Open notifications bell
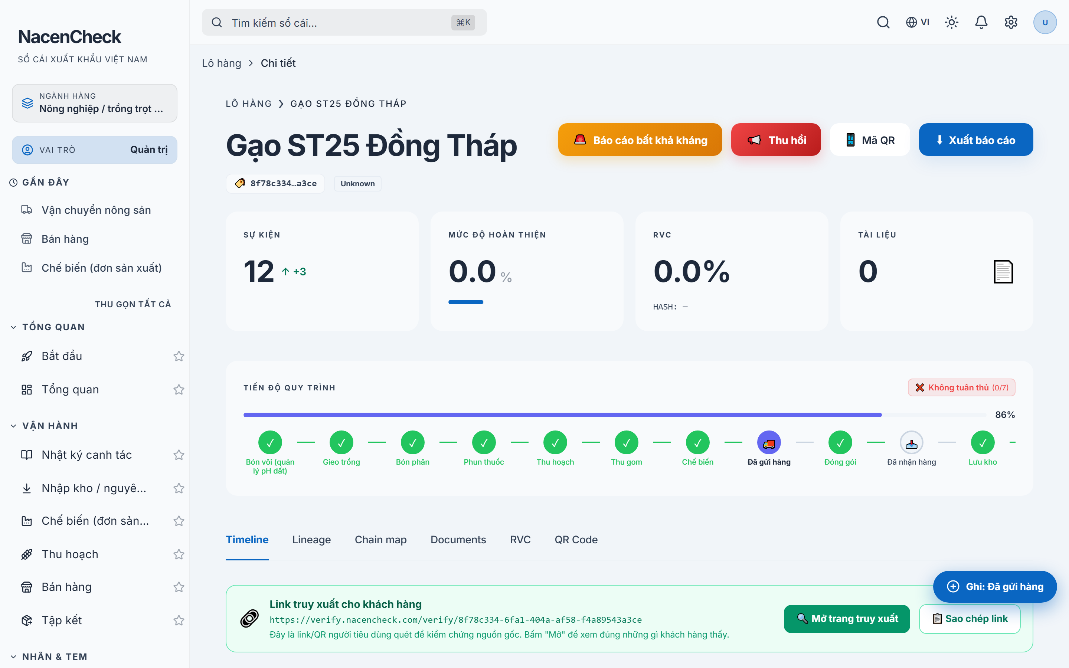This screenshot has height=668, width=1069. point(981,22)
